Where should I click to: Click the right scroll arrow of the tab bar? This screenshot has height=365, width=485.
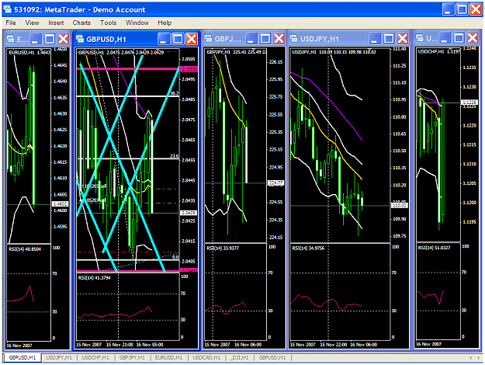478,358
